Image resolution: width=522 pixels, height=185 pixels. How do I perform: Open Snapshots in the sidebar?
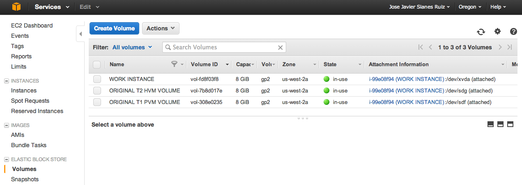tap(25, 179)
